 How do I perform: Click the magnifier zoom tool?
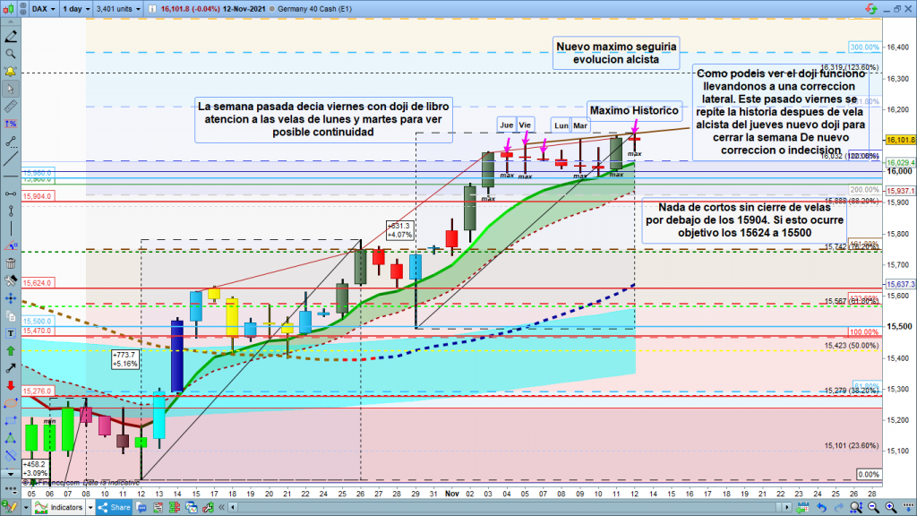point(11,55)
